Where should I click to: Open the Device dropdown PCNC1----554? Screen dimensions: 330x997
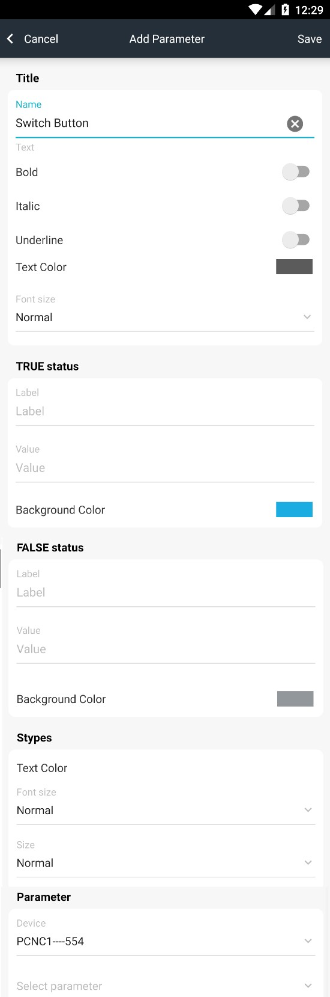pos(166,942)
